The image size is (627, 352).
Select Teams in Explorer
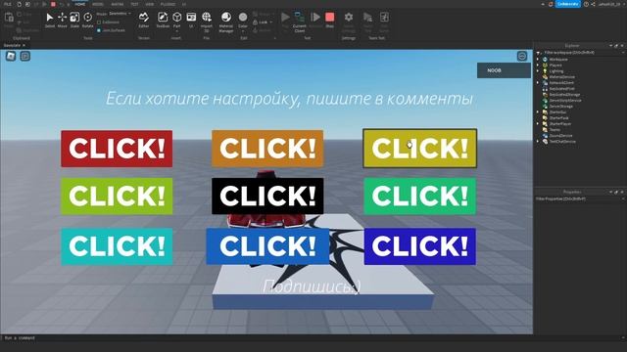(555, 130)
